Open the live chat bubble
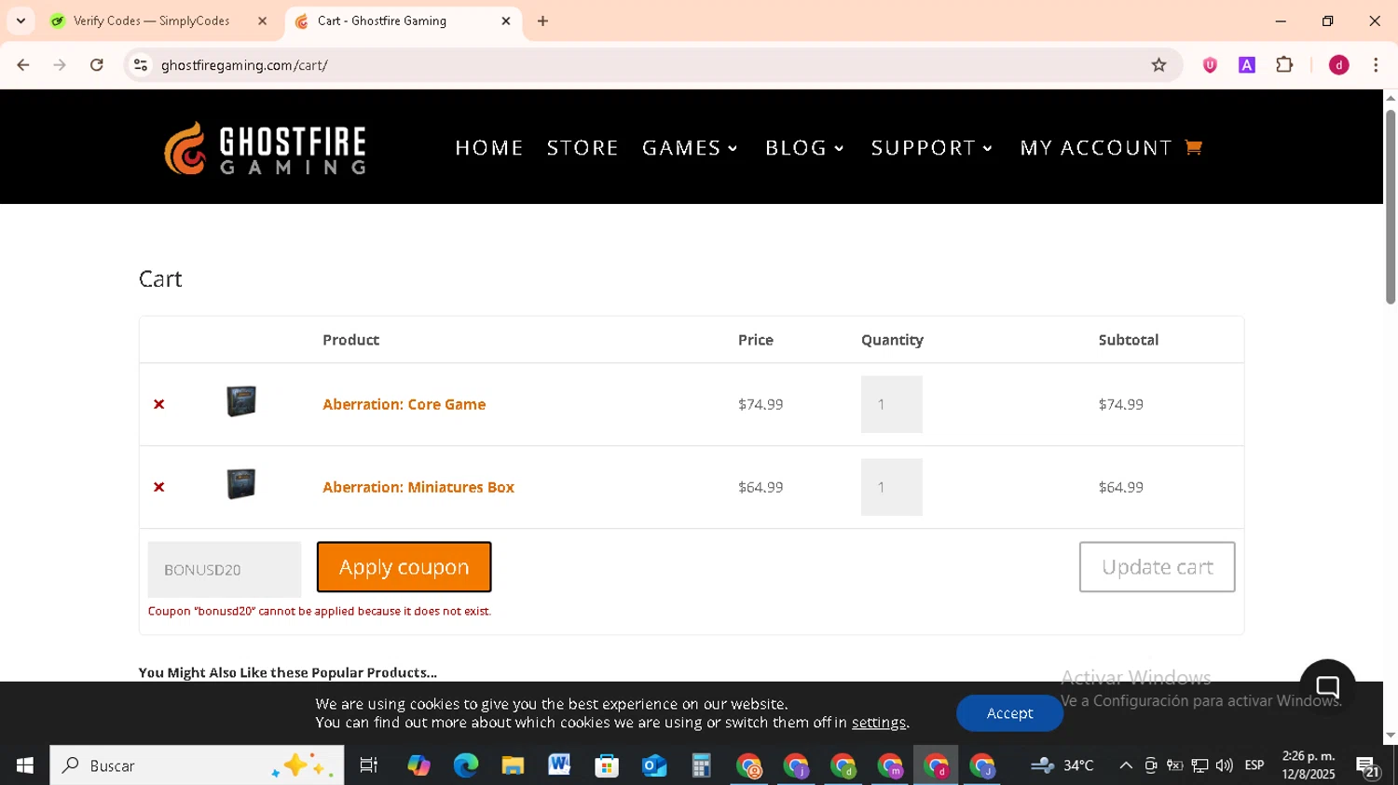 [1327, 687]
